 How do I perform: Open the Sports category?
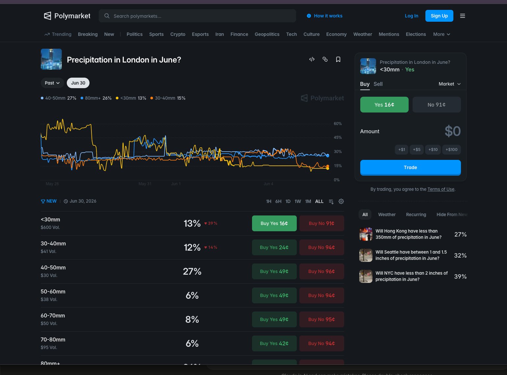coord(156,34)
